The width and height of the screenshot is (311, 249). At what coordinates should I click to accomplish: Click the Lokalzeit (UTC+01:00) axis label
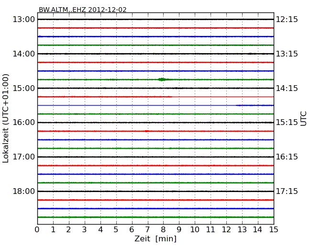click(x=6, y=118)
